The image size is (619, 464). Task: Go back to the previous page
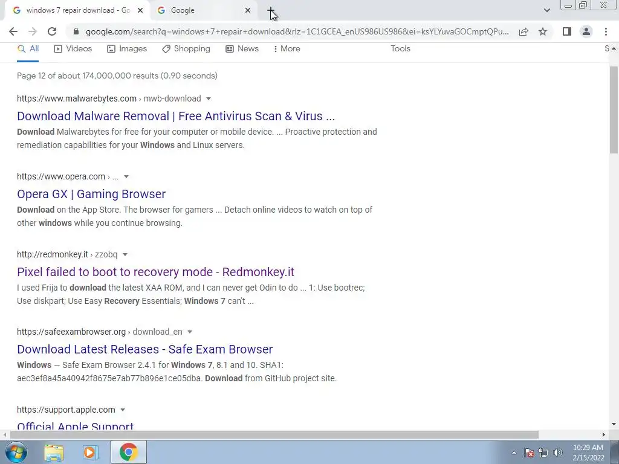[x=13, y=31]
